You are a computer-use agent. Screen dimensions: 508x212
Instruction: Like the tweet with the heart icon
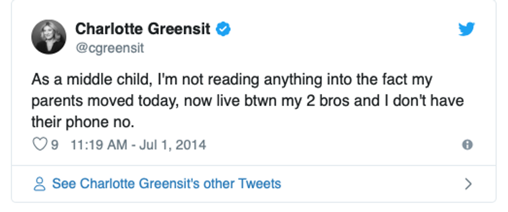click(40, 145)
